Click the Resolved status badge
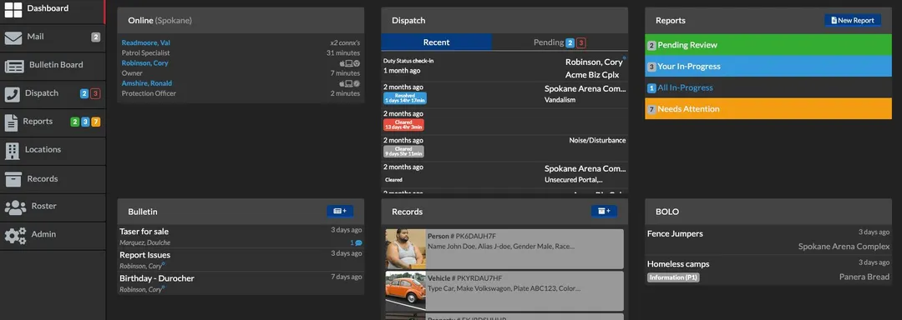Screen dimensions: 902x320 [x=405, y=98]
